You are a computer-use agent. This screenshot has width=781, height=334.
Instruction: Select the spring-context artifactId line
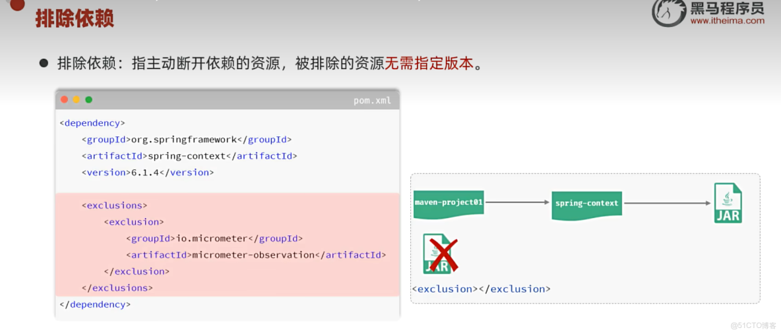(189, 155)
